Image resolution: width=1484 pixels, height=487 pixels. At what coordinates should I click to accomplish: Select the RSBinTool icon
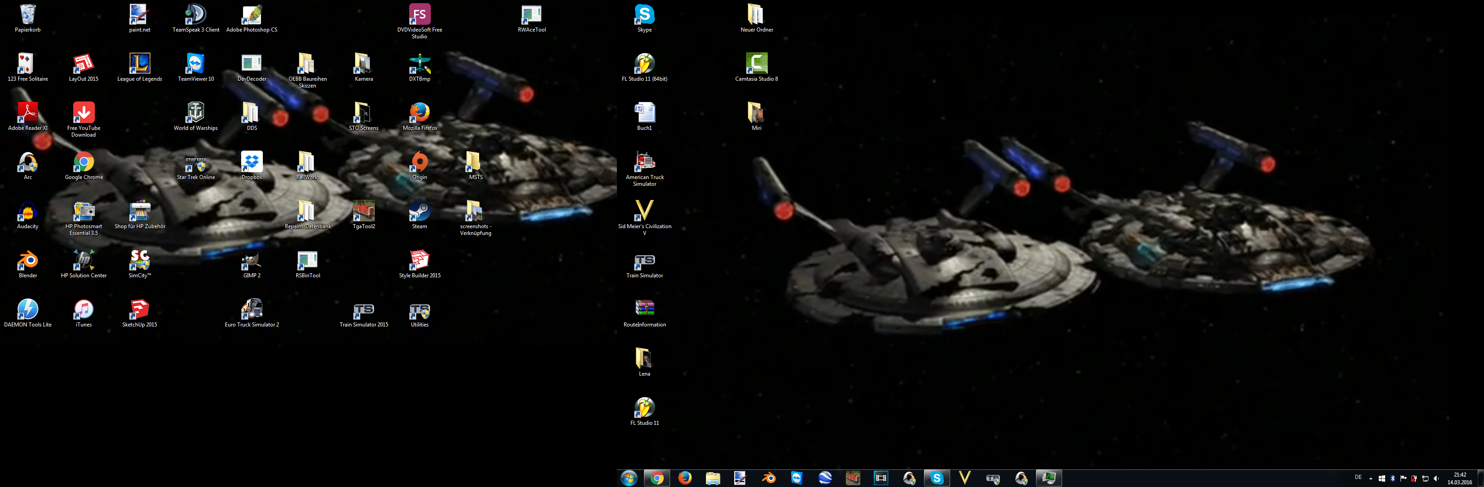[308, 264]
